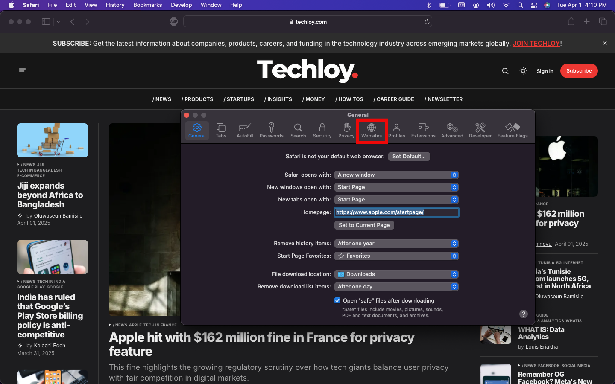Click the red Subscribe button
This screenshot has width=615, height=384.
tap(579, 71)
